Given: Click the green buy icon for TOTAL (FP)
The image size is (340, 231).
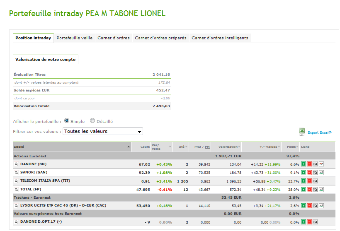Looking at the screenshot, I should click(304, 190).
